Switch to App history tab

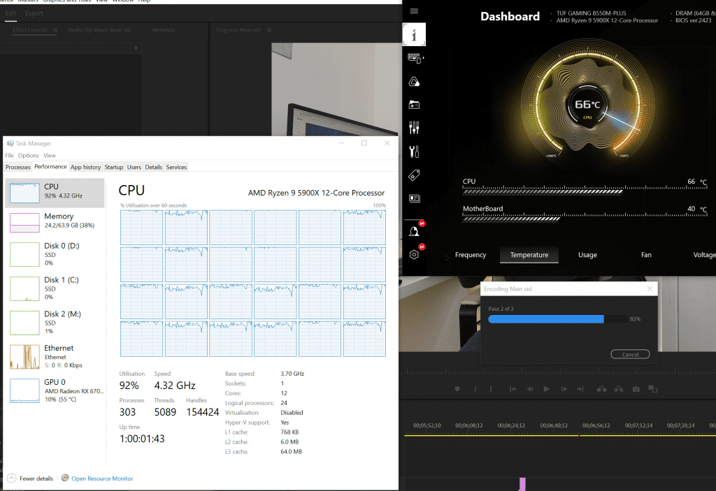click(x=85, y=168)
